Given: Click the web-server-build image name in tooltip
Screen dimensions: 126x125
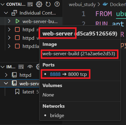Looking at the screenshot, I should click(61, 54).
